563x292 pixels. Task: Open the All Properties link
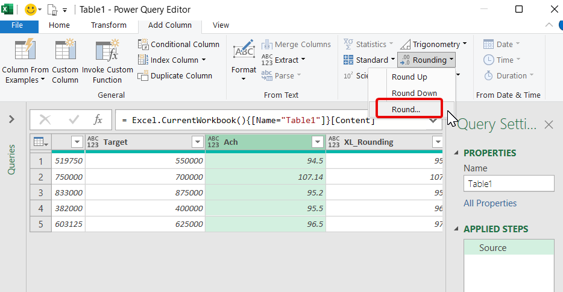pos(489,203)
